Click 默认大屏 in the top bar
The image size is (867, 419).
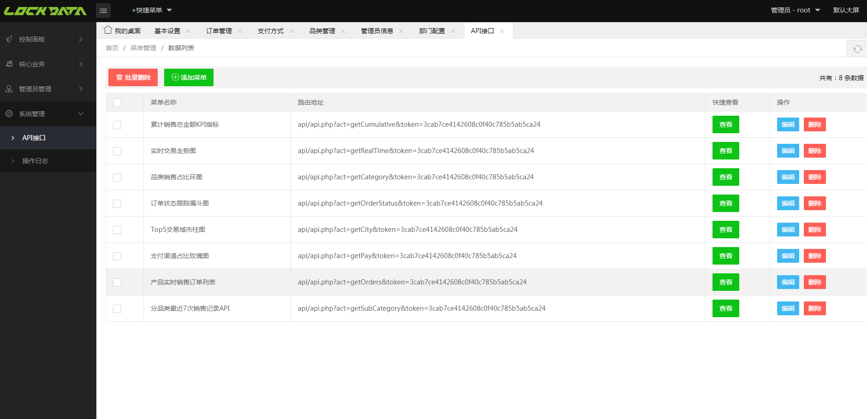tap(846, 10)
